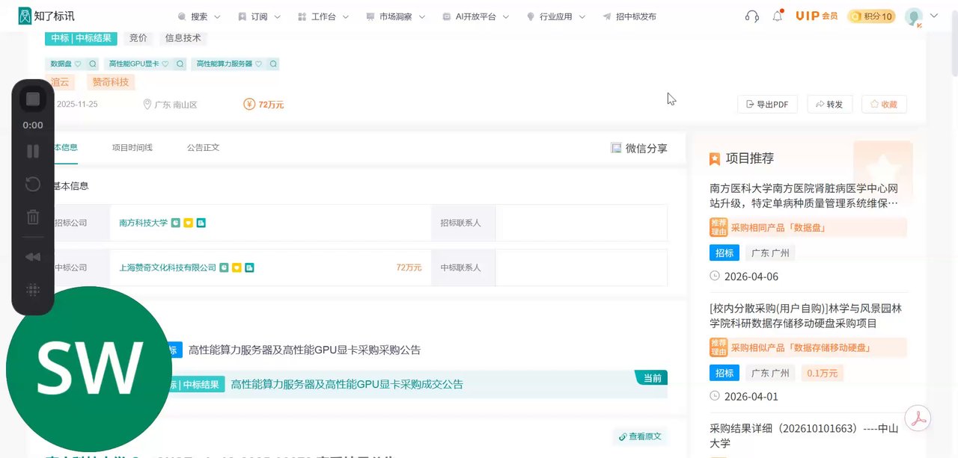This screenshot has height=458, width=958.
Task: Expand the arrow next to the avatar
Action: pos(933,16)
